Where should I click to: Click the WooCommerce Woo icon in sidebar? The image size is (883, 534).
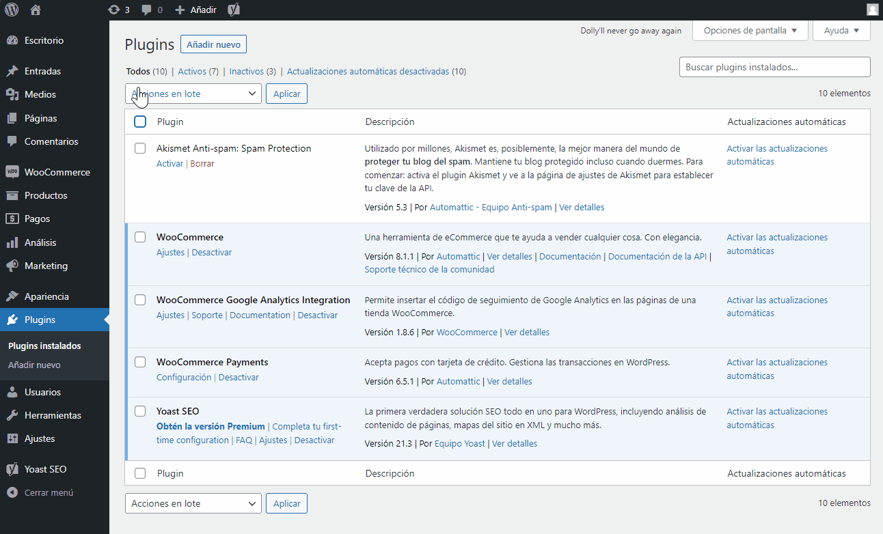pos(12,172)
